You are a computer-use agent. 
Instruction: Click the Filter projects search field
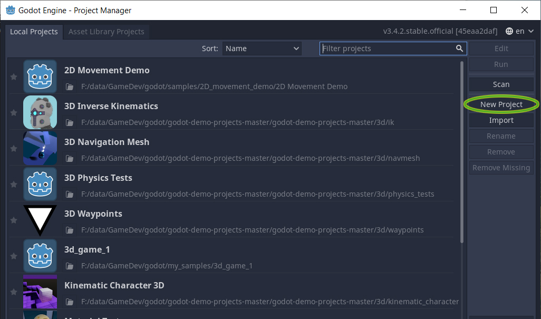coord(393,49)
